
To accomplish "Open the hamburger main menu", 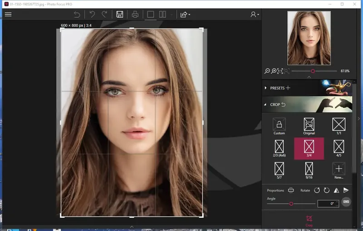I will (8, 14).
